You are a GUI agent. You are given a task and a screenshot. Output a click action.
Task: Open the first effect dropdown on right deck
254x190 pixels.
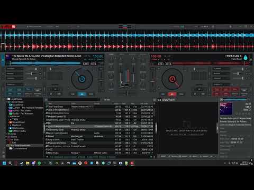(221, 69)
